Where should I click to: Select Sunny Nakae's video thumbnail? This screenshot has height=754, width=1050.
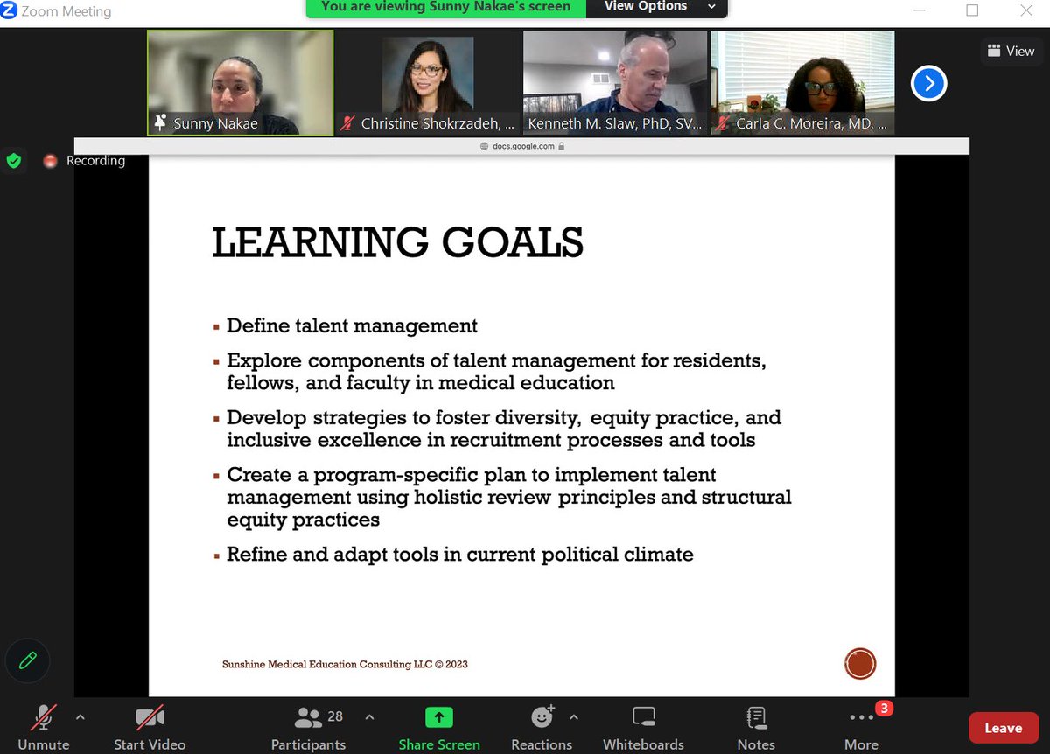point(241,83)
